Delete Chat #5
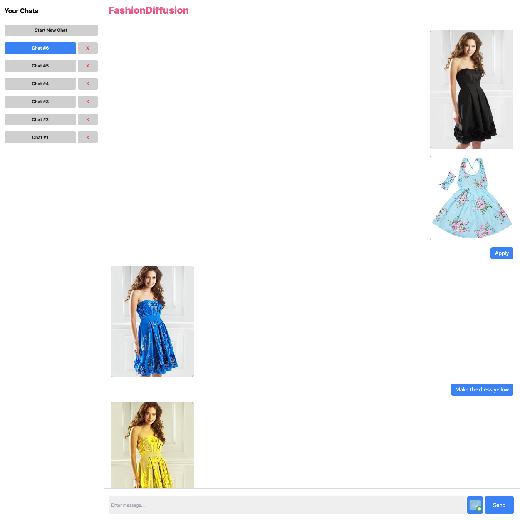The height and width of the screenshot is (520, 520). tap(87, 66)
